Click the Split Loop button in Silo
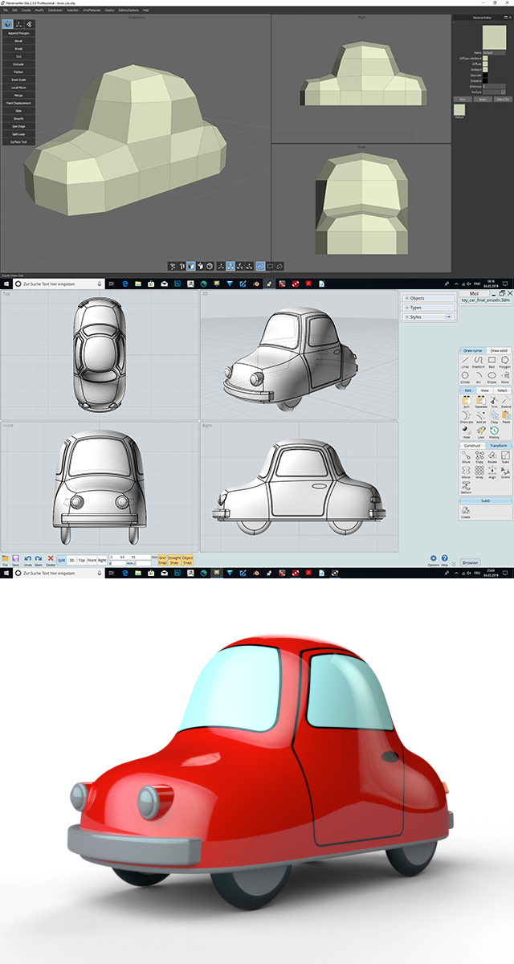This screenshot has width=514, height=964. coord(18,133)
